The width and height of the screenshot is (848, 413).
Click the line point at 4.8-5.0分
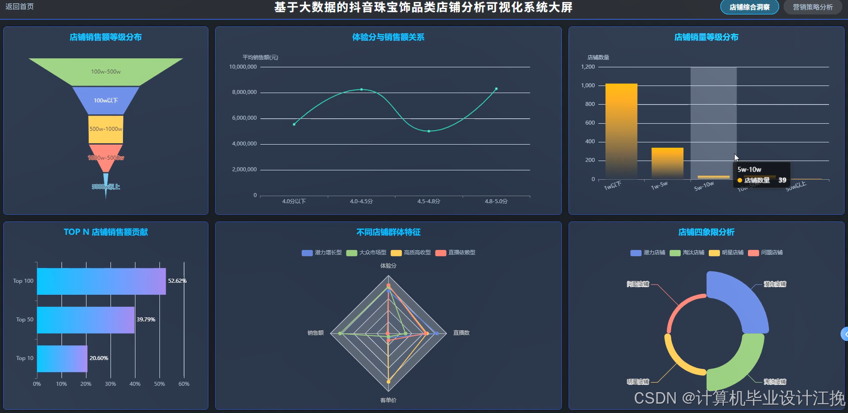pyautogui.click(x=496, y=89)
